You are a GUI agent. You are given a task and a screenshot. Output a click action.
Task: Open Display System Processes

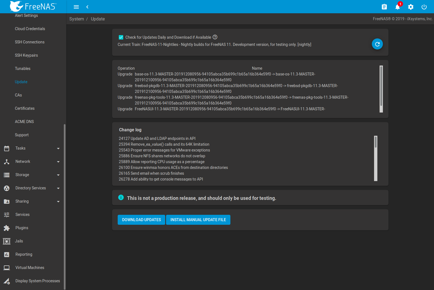tap(38, 281)
